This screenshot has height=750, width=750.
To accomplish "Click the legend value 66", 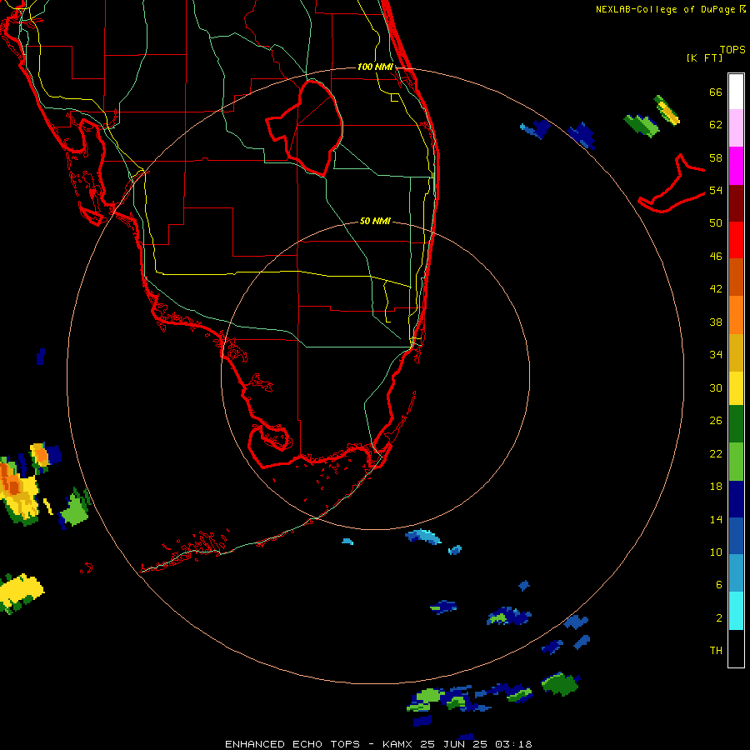I will tap(716, 92).
